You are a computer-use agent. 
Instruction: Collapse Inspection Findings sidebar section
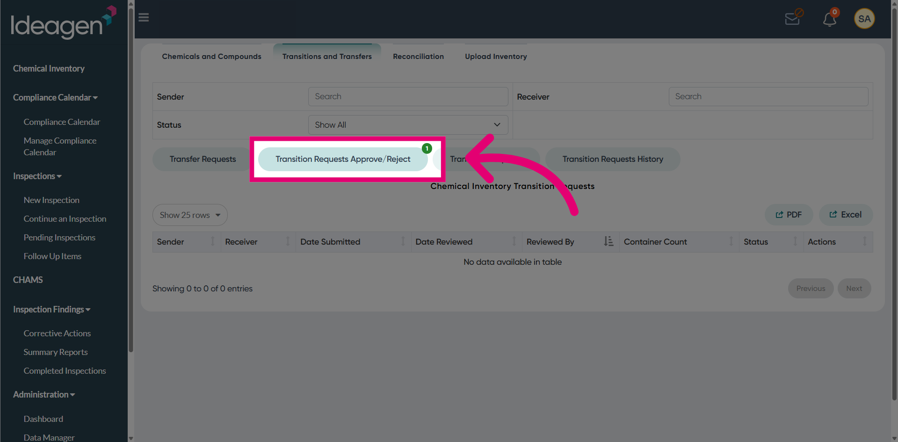click(51, 309)
